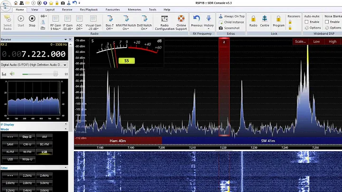This screenshot has width=342, height=192.
Task: Click the blue plus circle icon
Action: pyautogui.click(x=45, y=3)
